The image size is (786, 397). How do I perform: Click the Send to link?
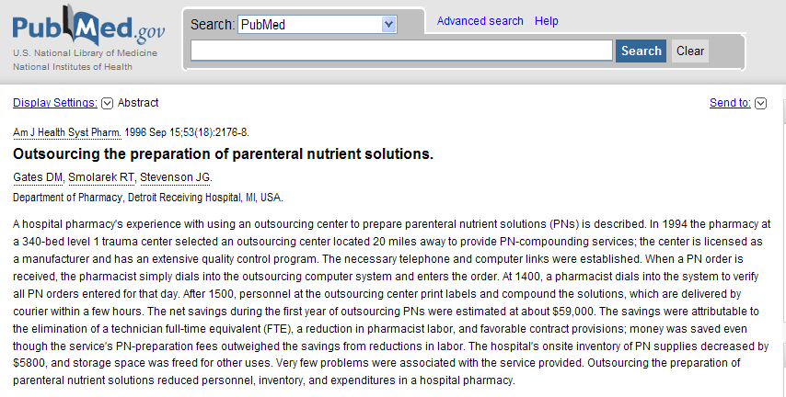(x=730, y=103)
